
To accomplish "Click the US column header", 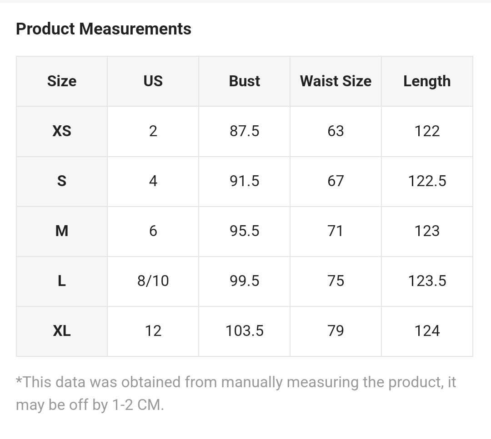I will click(153, 81).
